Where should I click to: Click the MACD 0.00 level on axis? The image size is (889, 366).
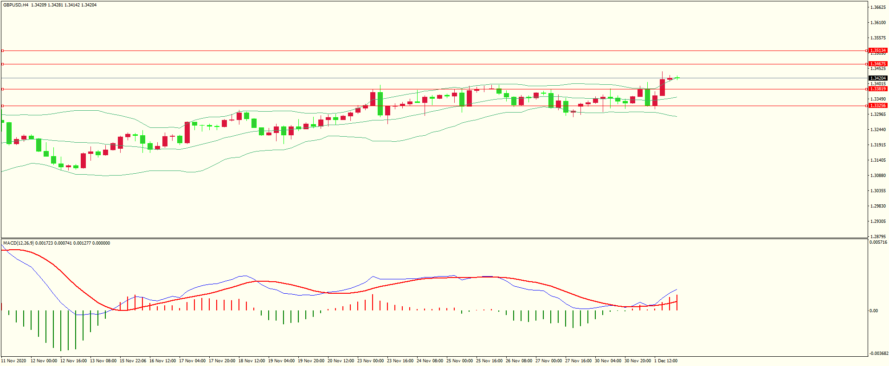[x=873, y=311]
